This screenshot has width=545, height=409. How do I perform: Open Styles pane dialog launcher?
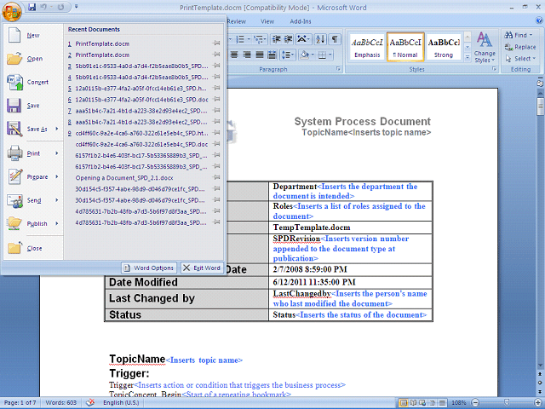(494, 69)
